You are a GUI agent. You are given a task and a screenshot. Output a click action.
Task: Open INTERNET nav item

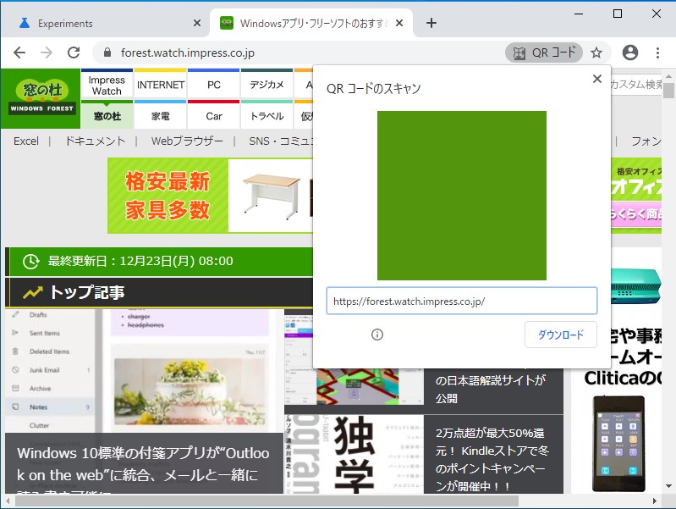coord(161,85)
